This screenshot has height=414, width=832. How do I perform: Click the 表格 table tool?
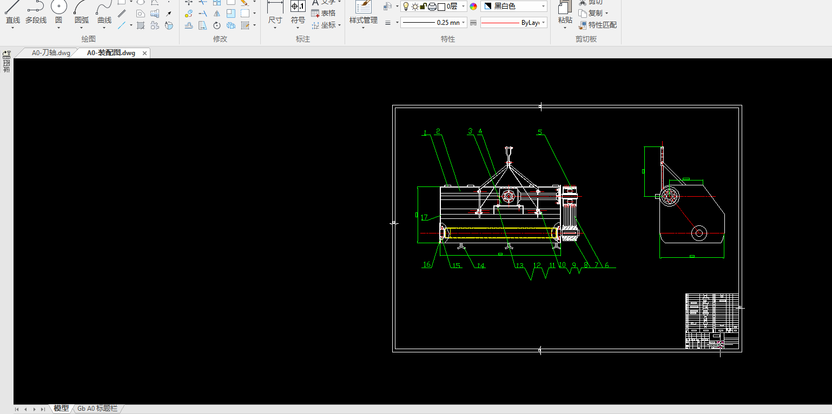coord(323,14)
